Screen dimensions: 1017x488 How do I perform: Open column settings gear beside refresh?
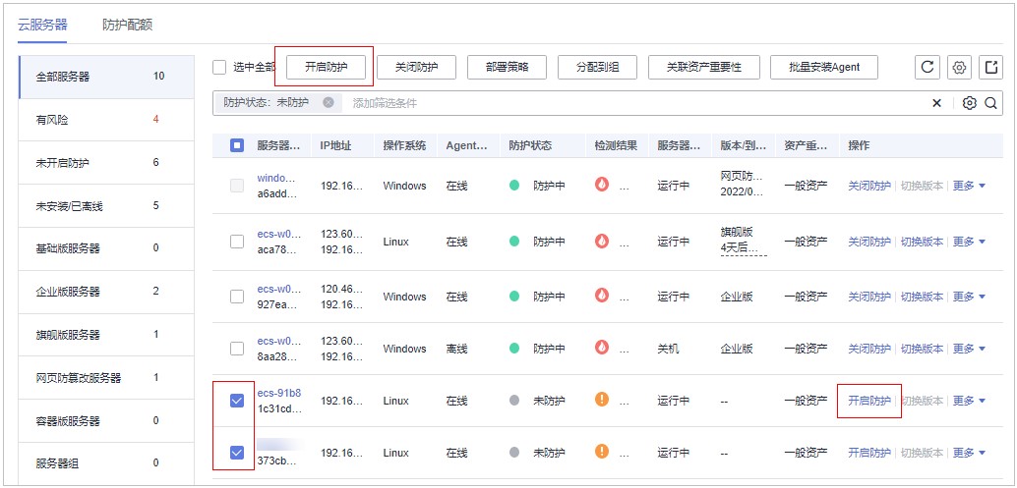(x=960, y=67)
